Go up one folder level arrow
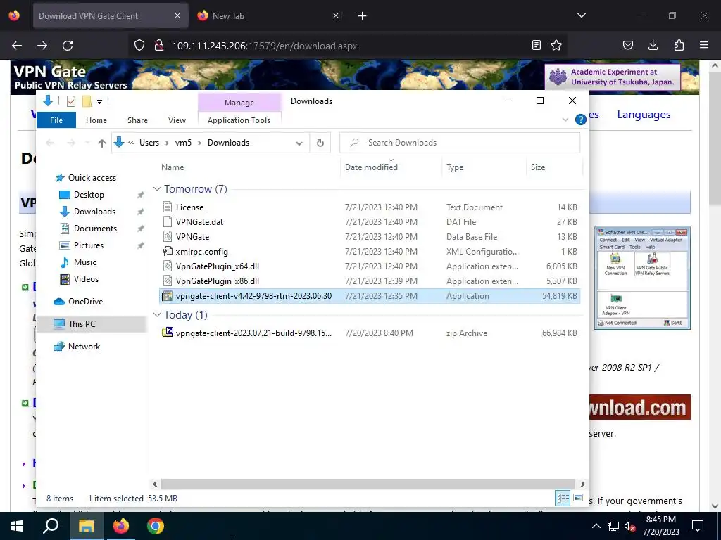 [x=102, y=143]
